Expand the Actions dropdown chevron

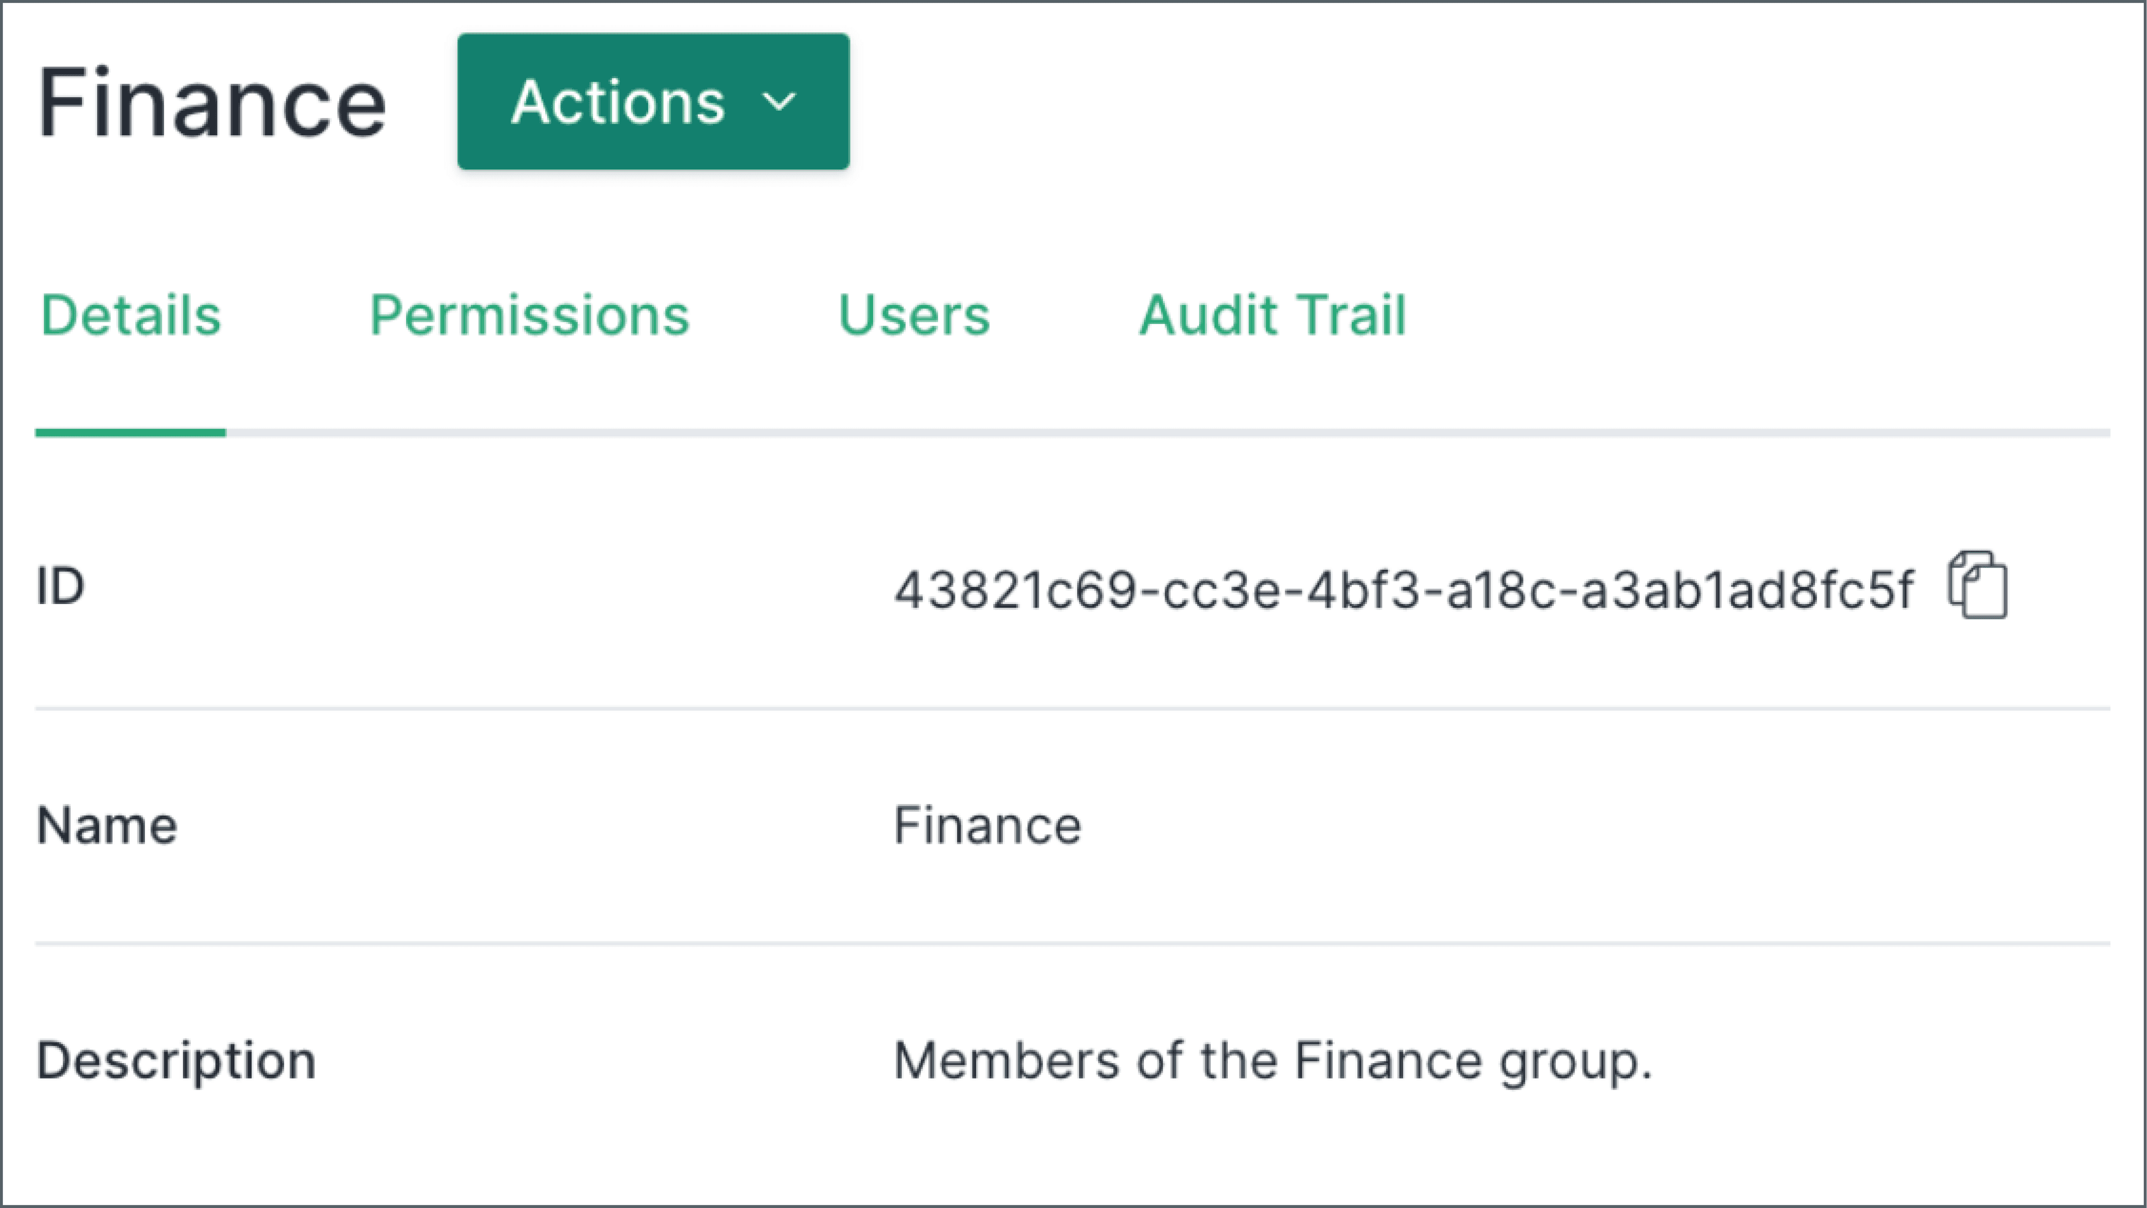[779, 102]
